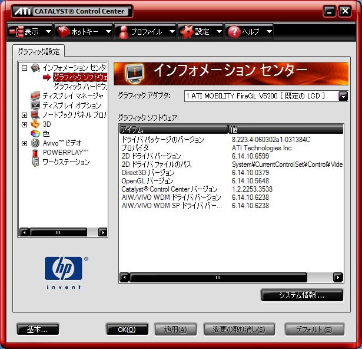Screen dimensions: 362x349
Task: Select ディスプレイ マネージャ tree item
Action: [x=73, y=96]
